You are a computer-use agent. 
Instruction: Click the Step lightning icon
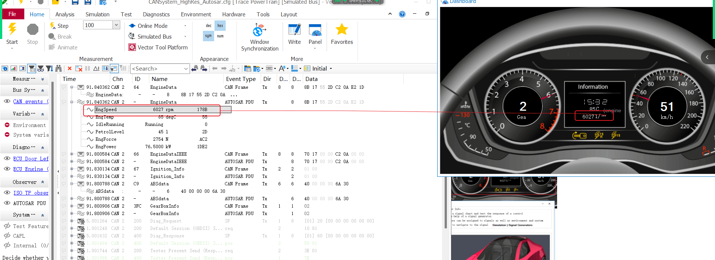pyautogui.click(x=53, y=26)
